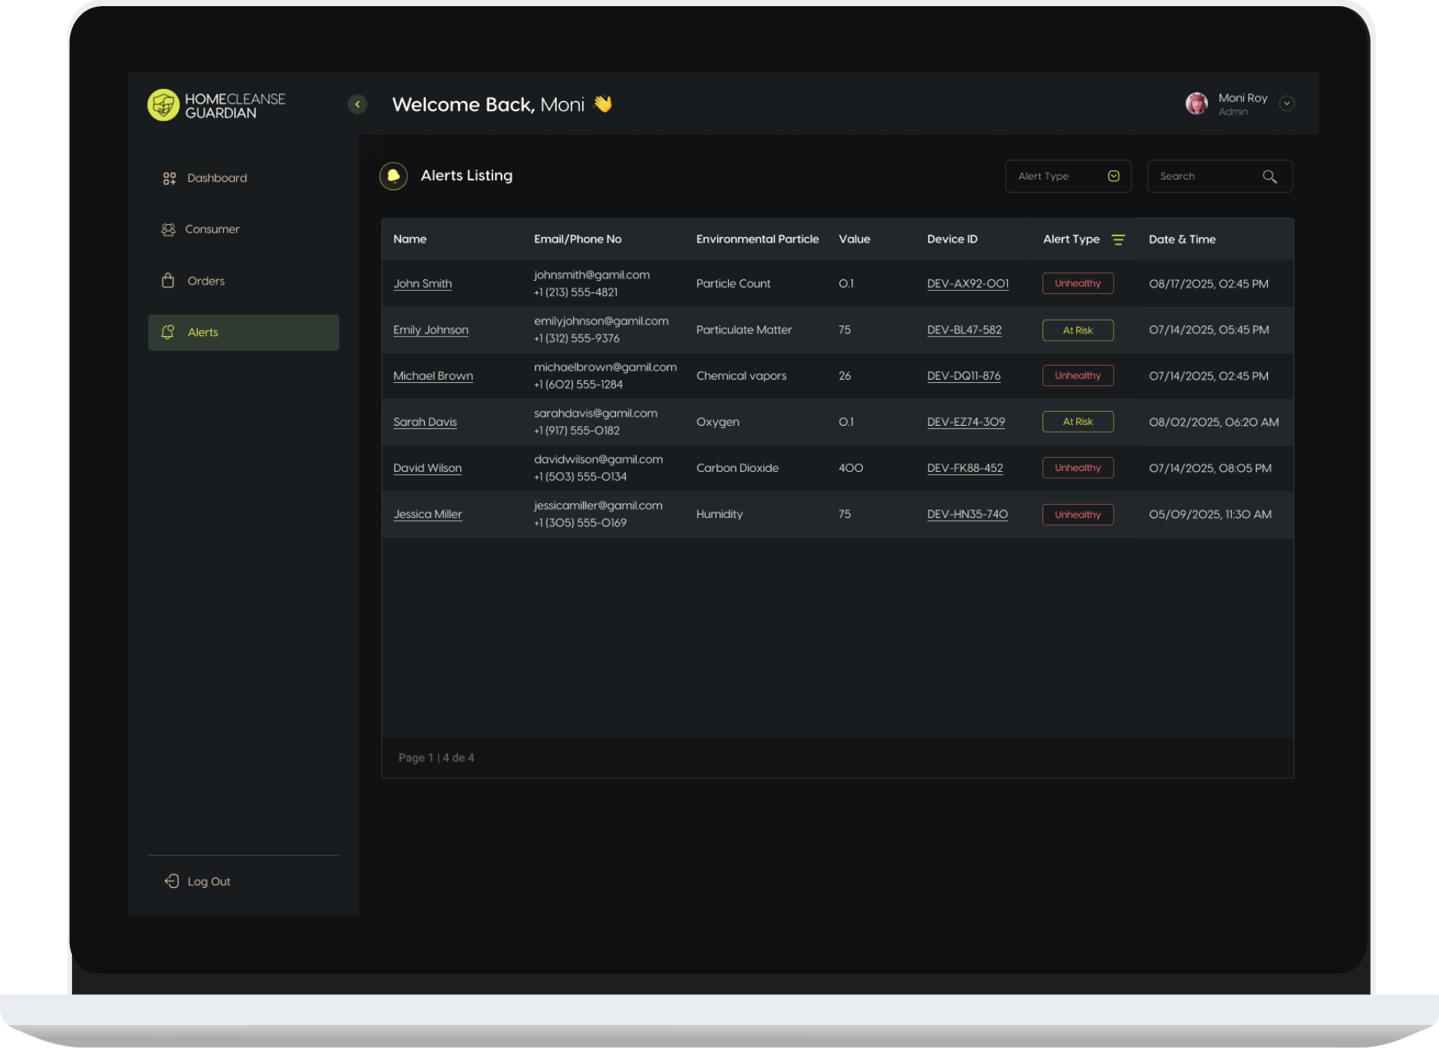This screenshot has width=1439, height=1048.
Task: Open device DEV-BL47-582 link
Action: pyautogui.click(x=964, y=330)
